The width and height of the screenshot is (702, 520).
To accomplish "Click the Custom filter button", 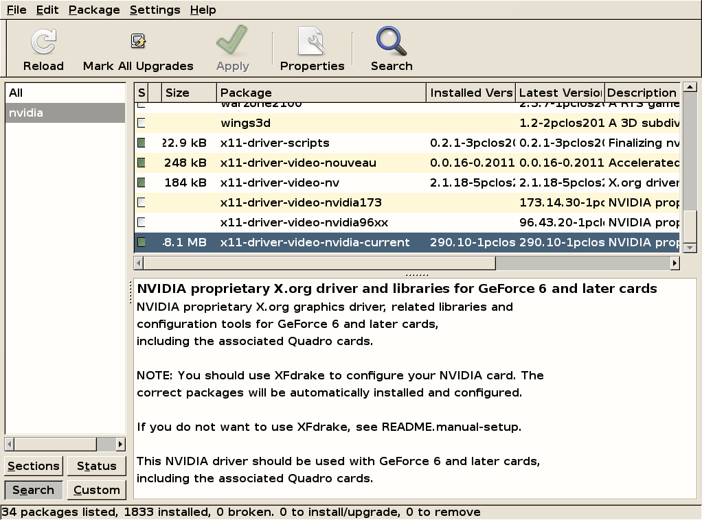I will click(97, 490).
